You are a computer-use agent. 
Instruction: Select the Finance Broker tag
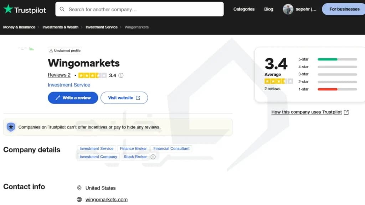133,148
